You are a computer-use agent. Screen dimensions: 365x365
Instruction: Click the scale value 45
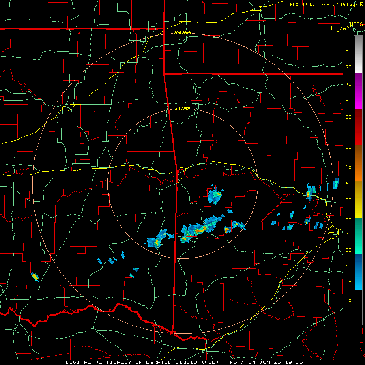pos(348,167)
